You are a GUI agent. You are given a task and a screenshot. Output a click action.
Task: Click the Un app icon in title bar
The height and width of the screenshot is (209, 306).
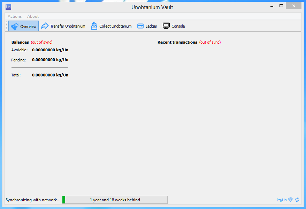click(x=8, y=7)
